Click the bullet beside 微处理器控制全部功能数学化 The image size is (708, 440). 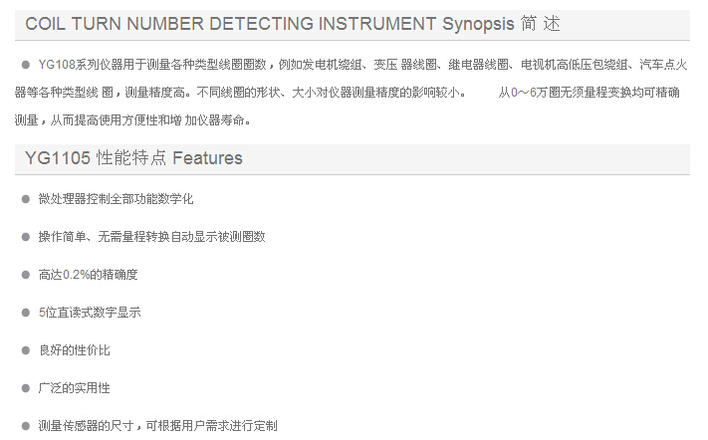(x=25, y=199)
